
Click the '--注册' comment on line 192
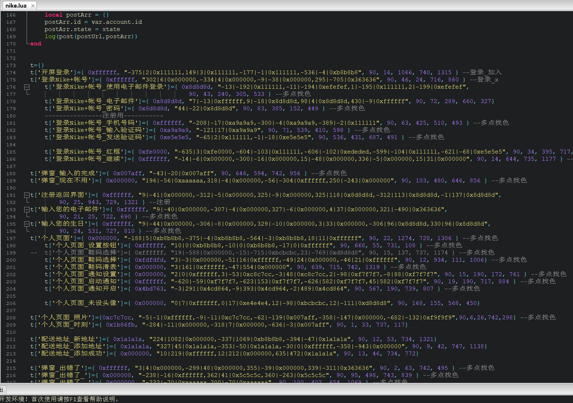[160, 202]
